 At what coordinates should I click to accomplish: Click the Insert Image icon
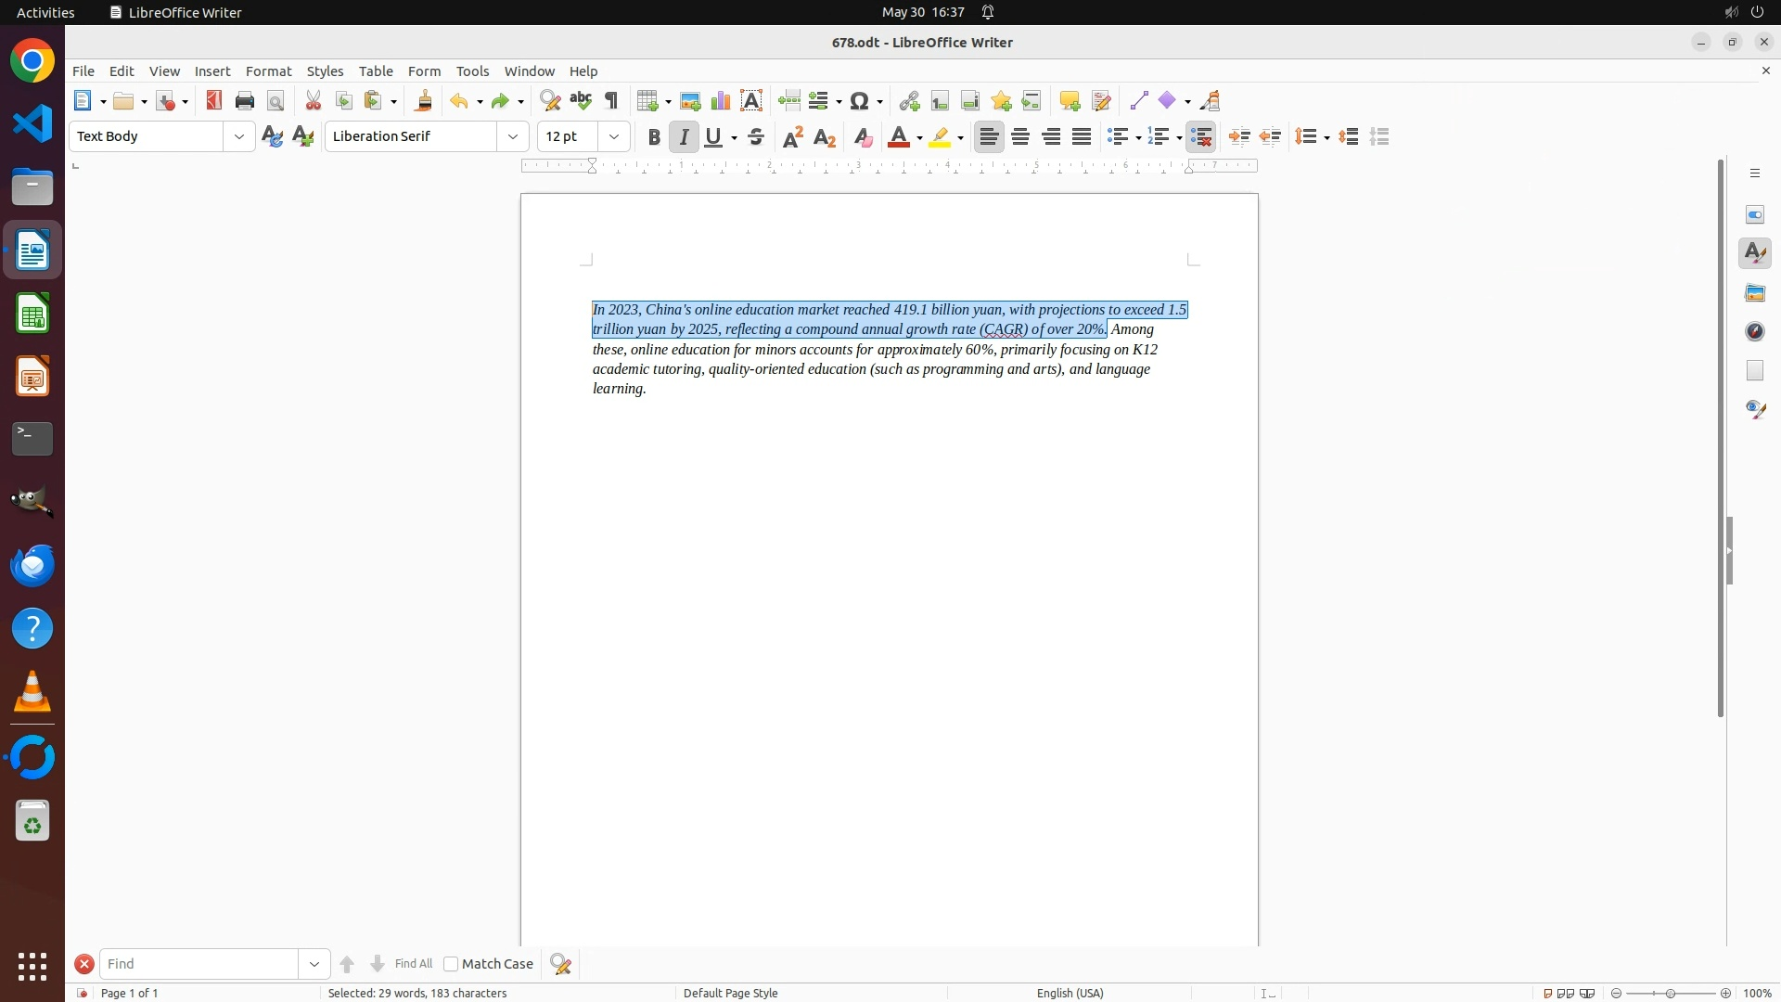point(690,101)
